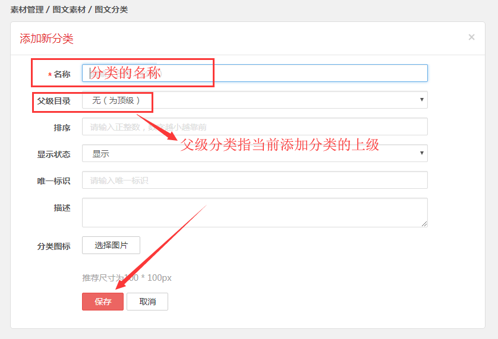Click the 描述 textarea resize handle
Viewport: 498px width, 339px height.
click(x=424, y=224)
